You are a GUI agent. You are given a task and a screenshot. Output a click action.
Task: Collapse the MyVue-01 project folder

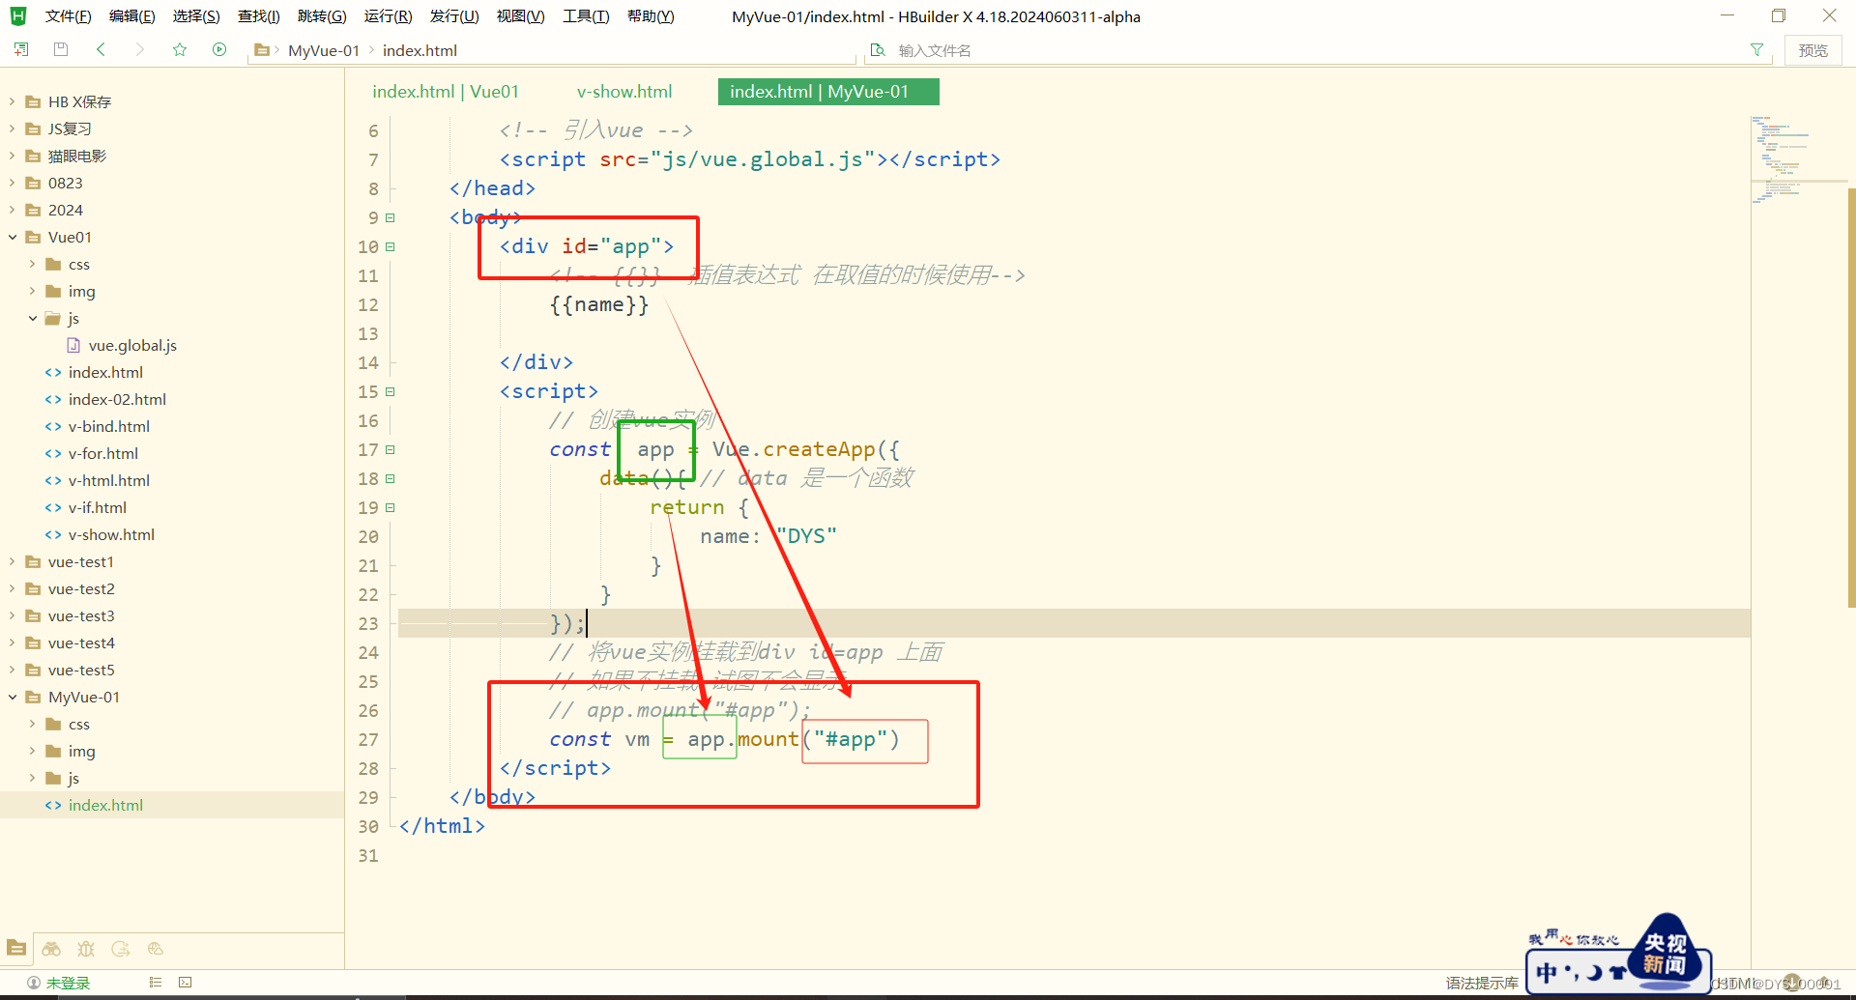(13, 697)
